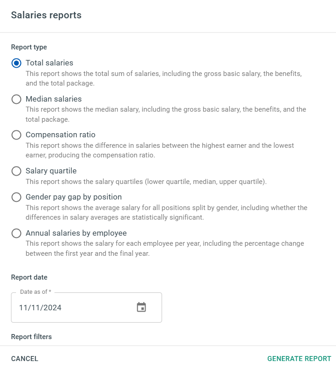Click the Median salaries label text
336x367 pixels.
point(54,99)
